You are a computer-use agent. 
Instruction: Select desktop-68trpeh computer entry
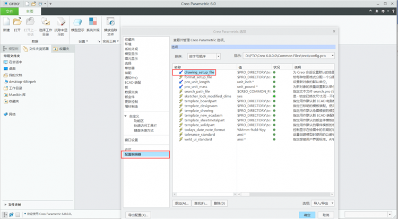[20, 82]
